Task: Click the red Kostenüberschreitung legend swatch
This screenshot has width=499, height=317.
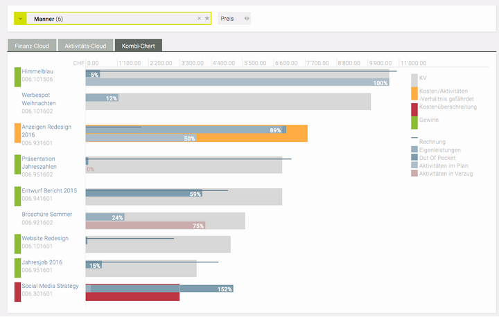Action: (x=414, y=109)
